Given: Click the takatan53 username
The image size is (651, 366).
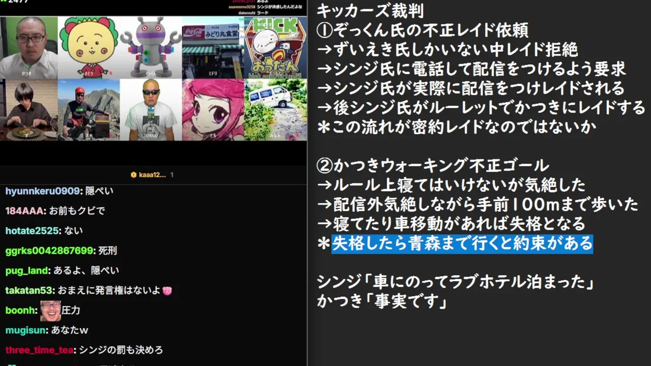Looking at the screenshot, I should [x=29, y=291].
